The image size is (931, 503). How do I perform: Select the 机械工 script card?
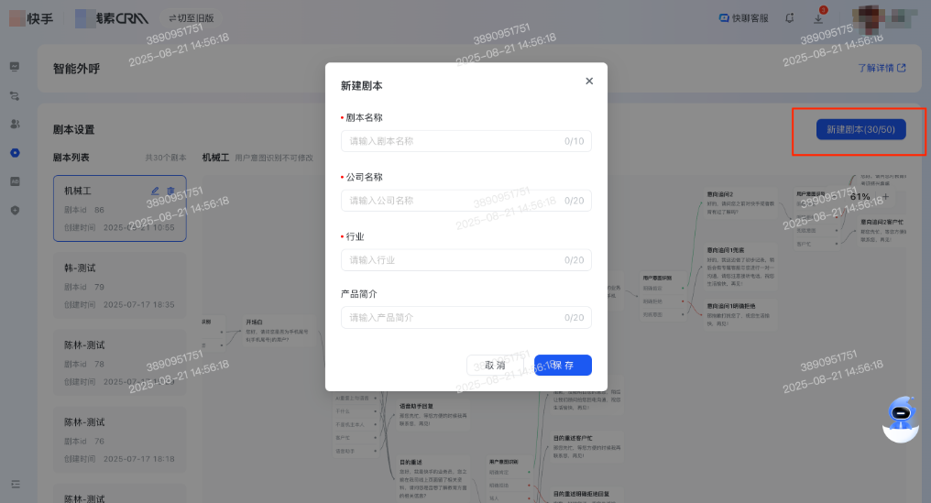click(x=120, y=209)
